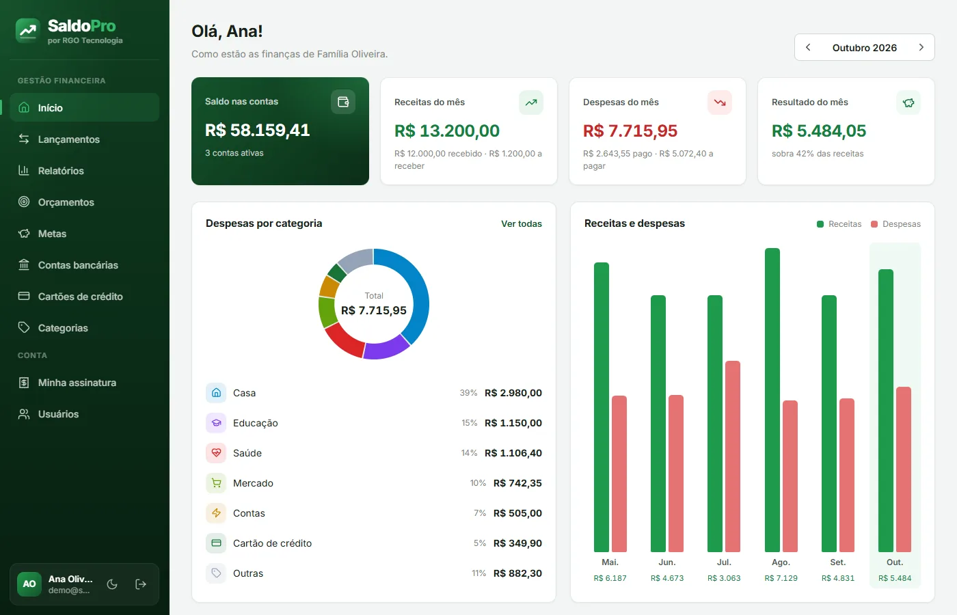957x615 pixels.
Task: Click trending down icon on Despesas do mês
Action: [720, 102]
